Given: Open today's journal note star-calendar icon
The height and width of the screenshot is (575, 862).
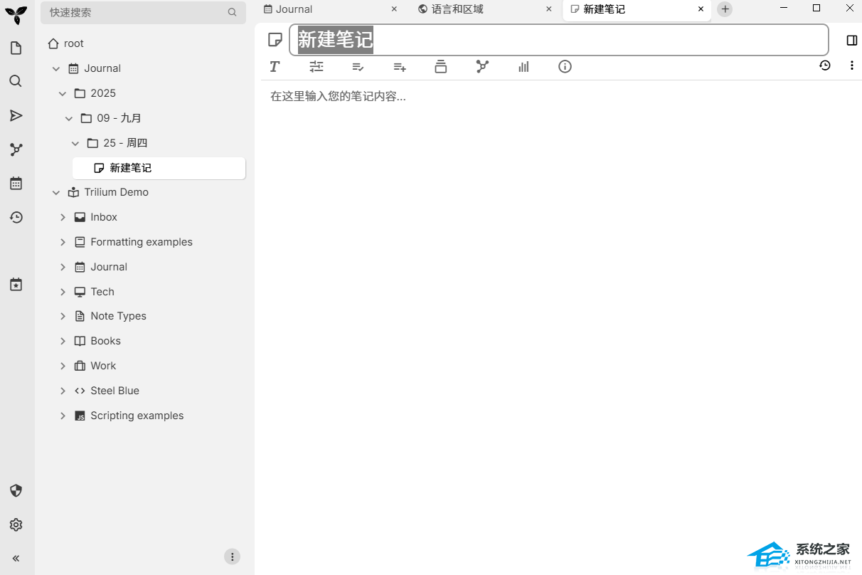Looking at the screenshot, I should point(16,285).
